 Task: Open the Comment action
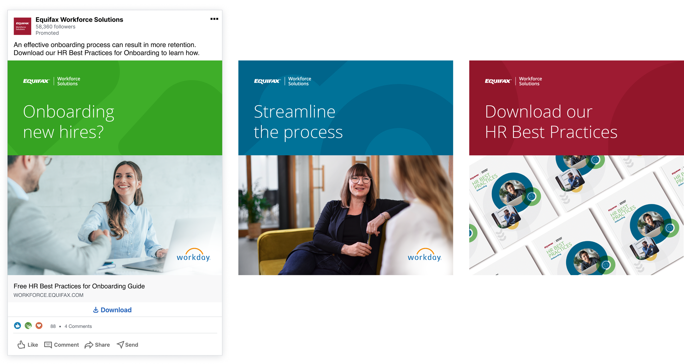[62, 345]
